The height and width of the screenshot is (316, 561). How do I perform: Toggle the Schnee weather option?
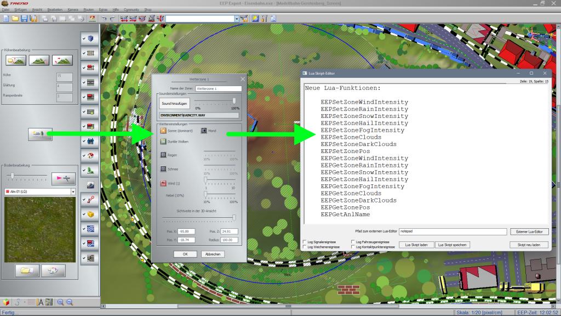pyautogui.click(x=163, y=169)
